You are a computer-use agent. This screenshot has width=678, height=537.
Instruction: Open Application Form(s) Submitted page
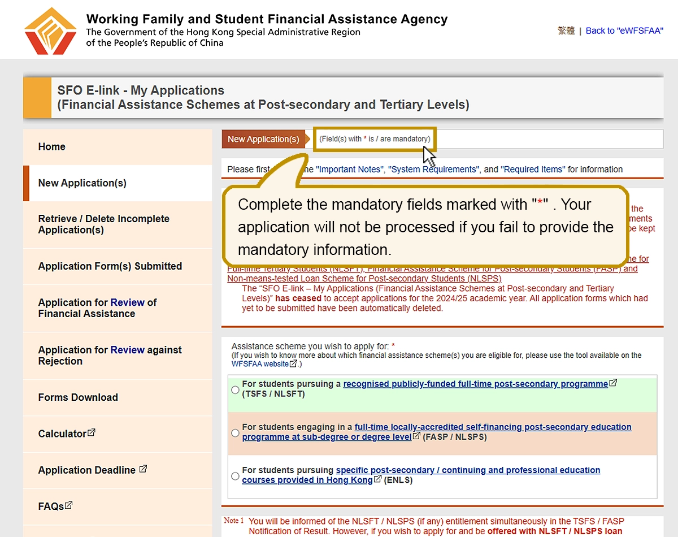(x=118, y=266)
